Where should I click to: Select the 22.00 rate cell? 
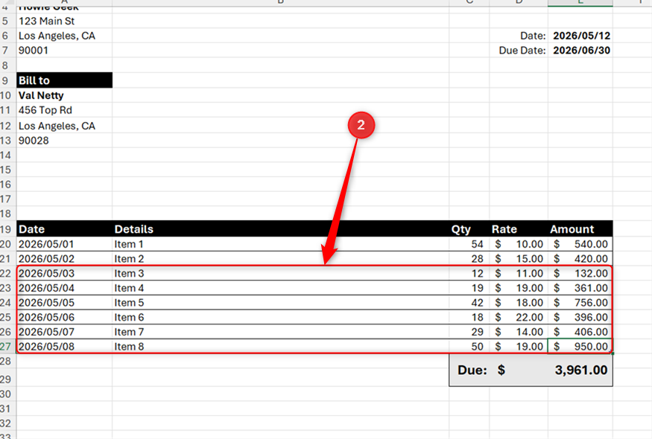(519, 317)
